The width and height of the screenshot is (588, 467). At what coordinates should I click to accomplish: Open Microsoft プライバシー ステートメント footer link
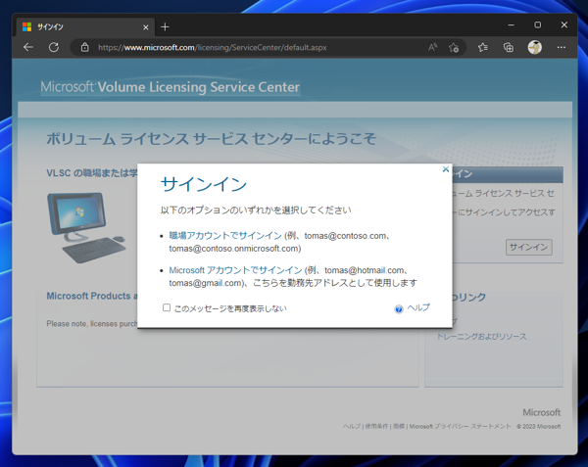(x=460, y=426)
